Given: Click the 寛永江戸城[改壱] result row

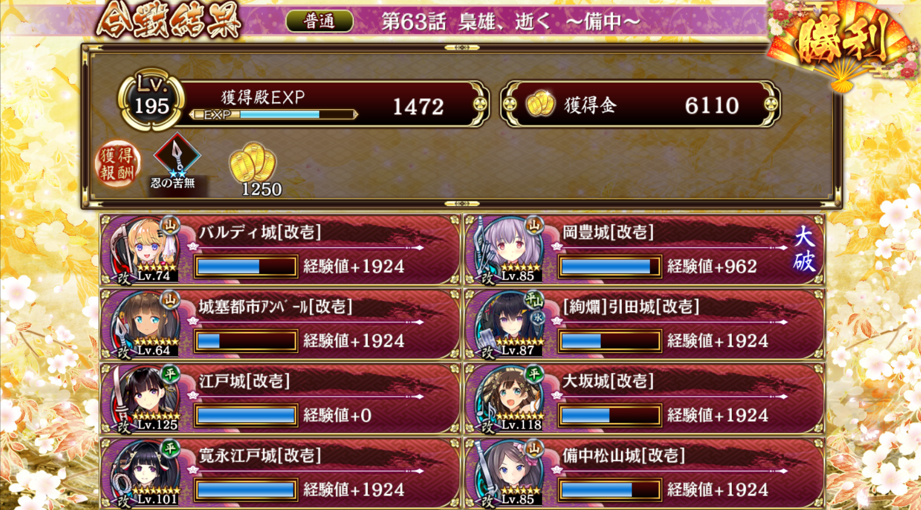Looking at the screenshot, I should 280,474.
